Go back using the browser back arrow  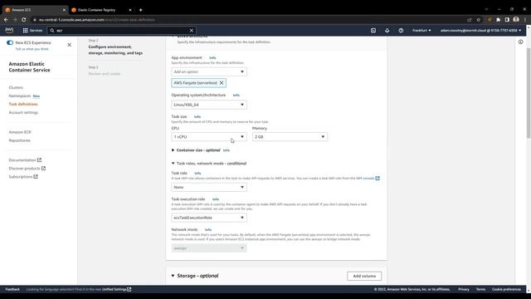point(6,20)
